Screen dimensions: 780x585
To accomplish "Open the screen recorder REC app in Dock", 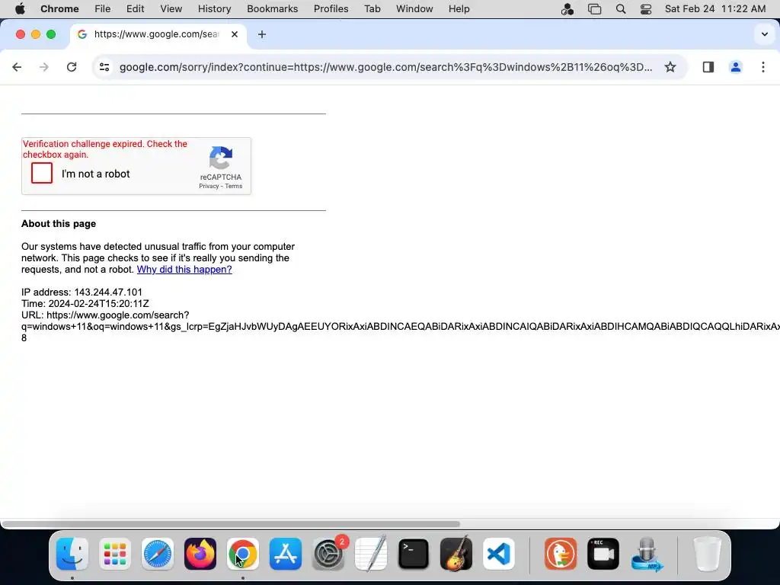I will 603,554.
